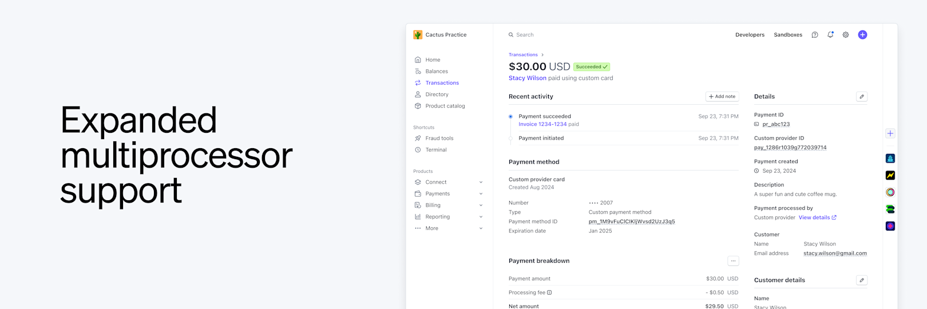Viewport: 927px width, 309px height.
Task: Open the Sandboxes link in header
Action: 788,35
